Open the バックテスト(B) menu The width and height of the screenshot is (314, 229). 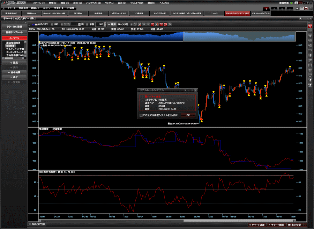pyautogui.click(x=93, y=3)
